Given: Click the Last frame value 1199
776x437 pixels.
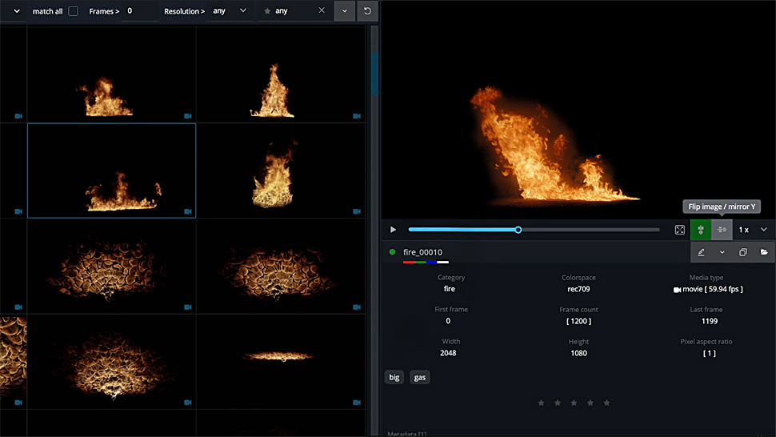Looking at the screenshot, I should pos(709,321).
